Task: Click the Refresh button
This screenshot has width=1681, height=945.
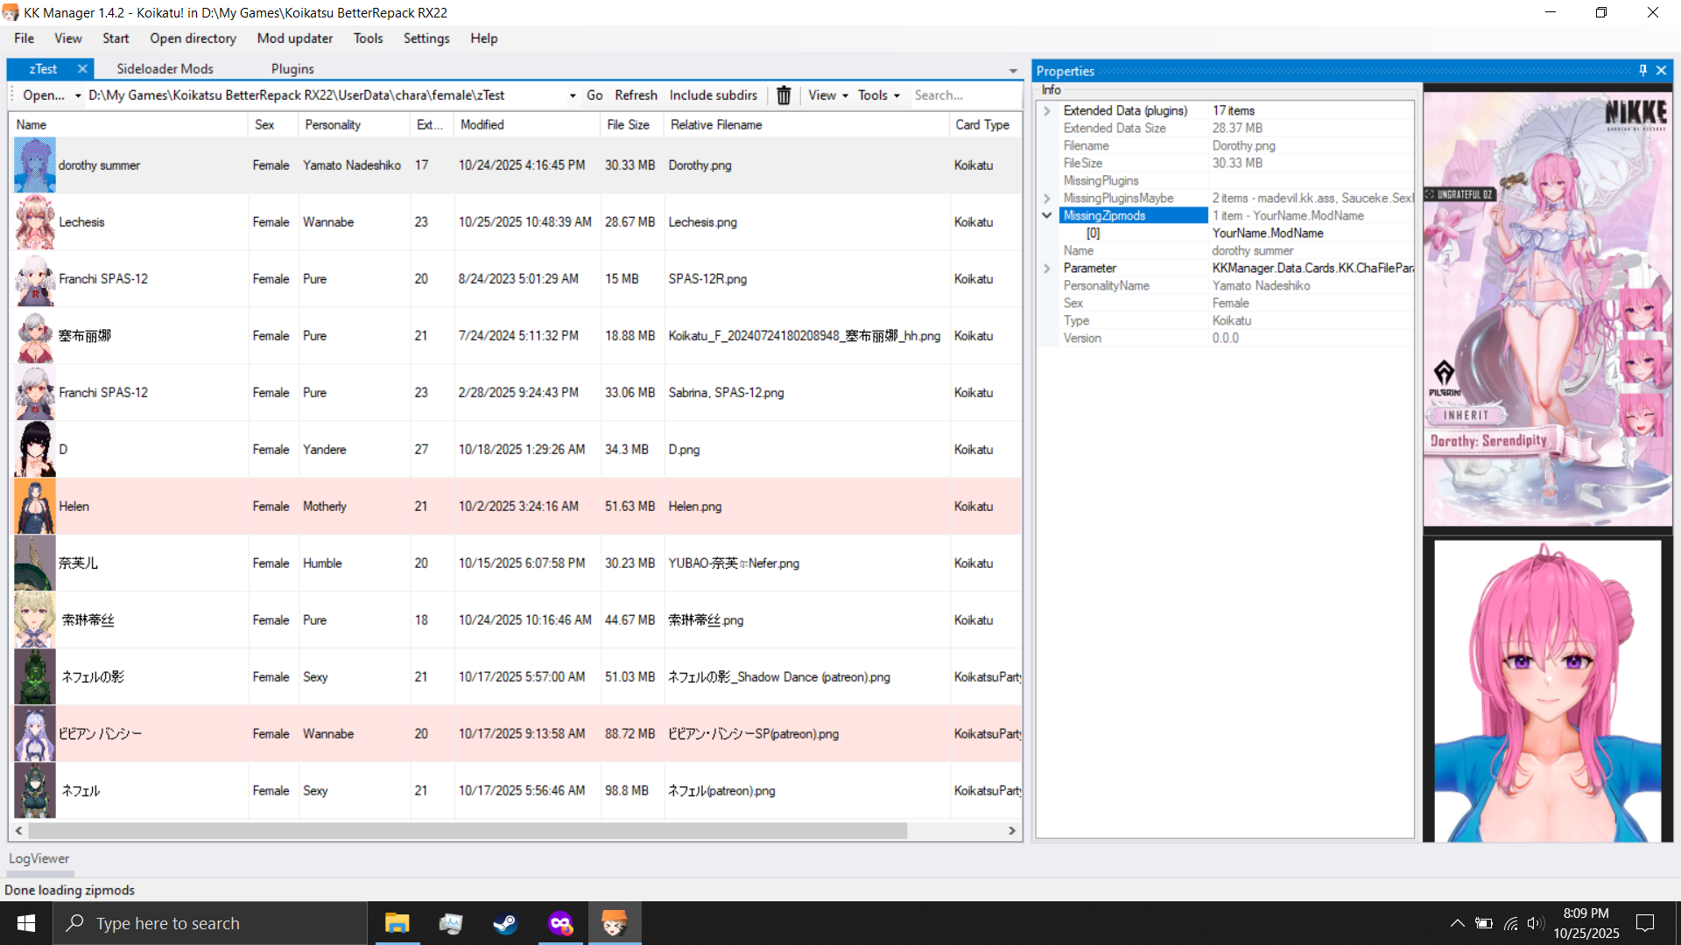Action: tap(636, 95)
